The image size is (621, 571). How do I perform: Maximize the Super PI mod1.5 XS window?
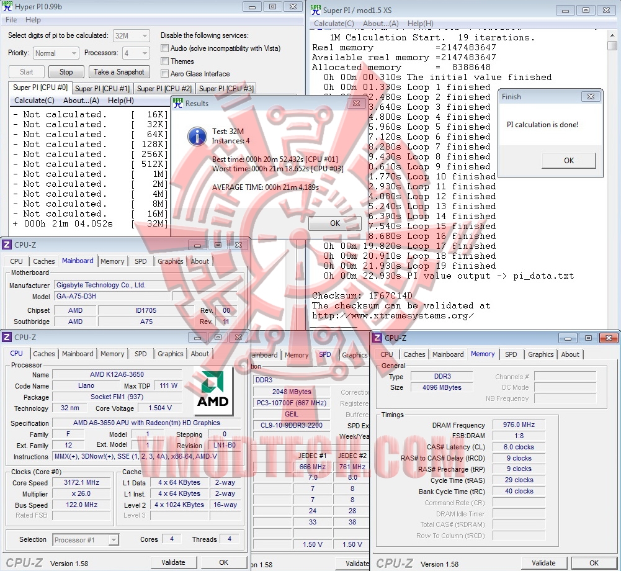(x=586, y=11)
